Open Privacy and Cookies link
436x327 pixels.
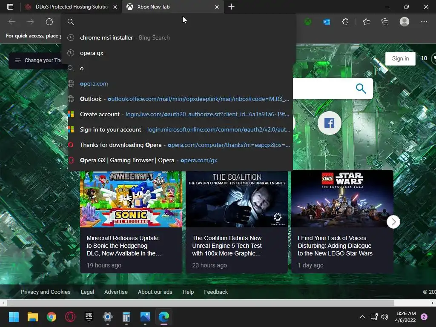(x=46, y=292)
